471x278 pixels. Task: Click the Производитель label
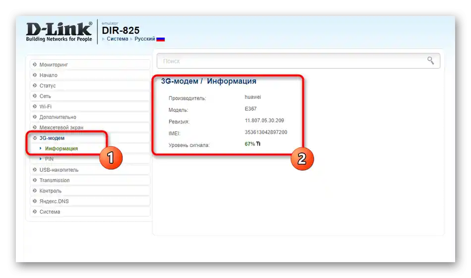point(187,98)
